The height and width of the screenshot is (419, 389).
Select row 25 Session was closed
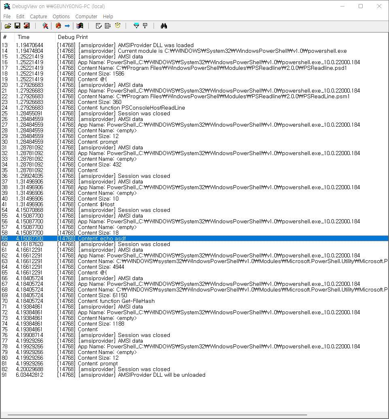point(194,113)
